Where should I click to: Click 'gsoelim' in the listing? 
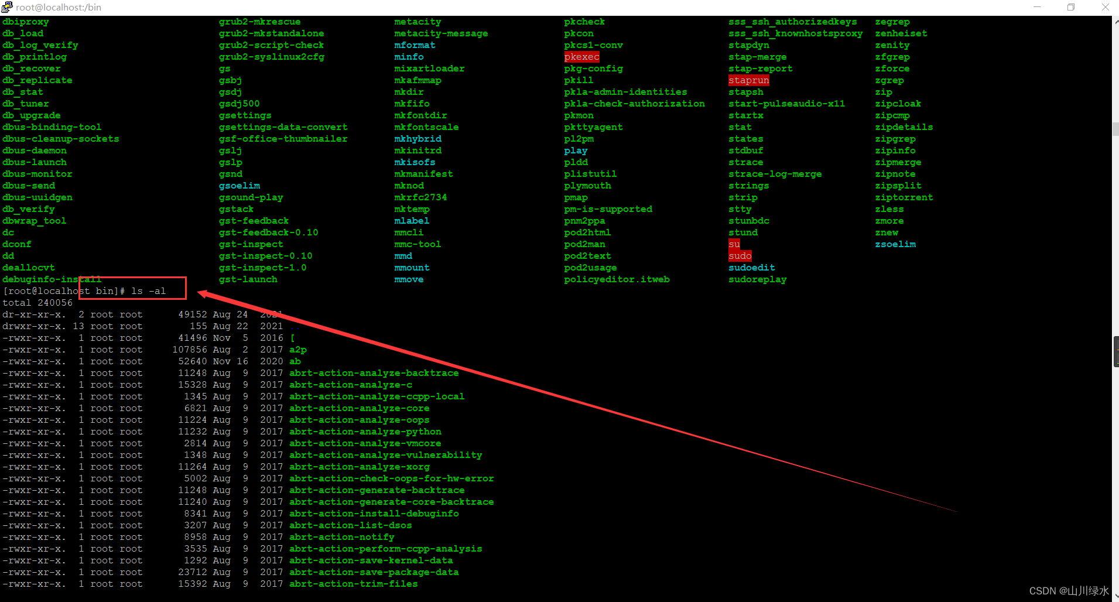239,186
